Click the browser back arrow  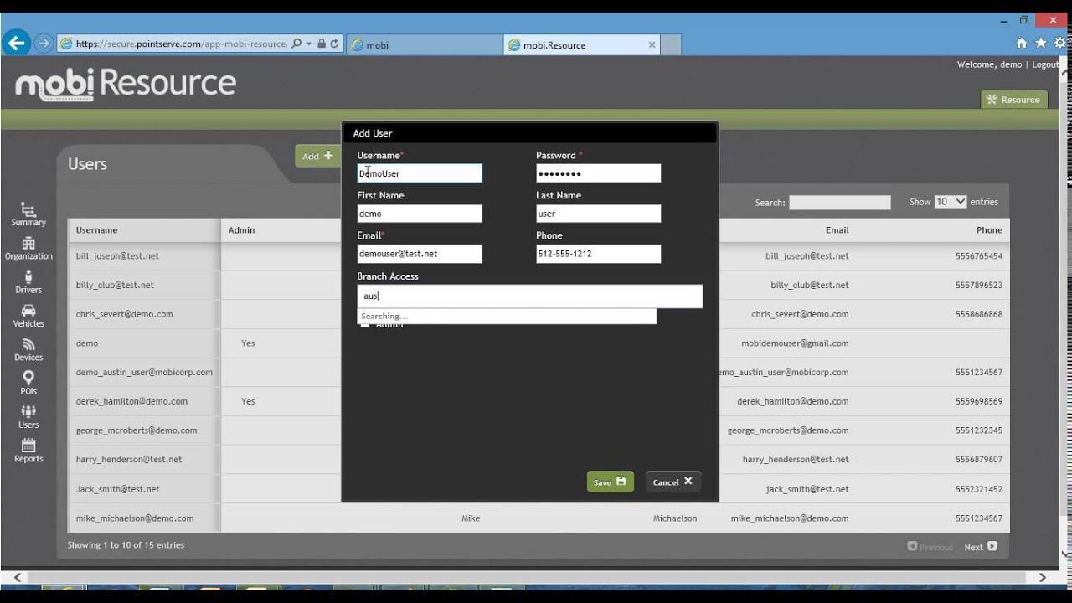coord(18,43)
